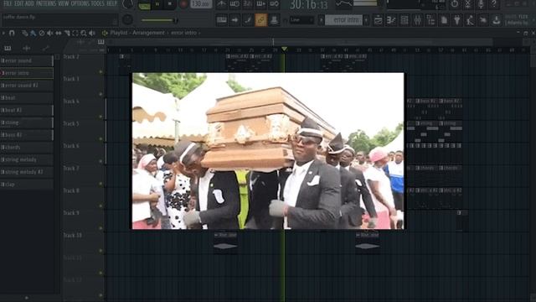Screen dimensions: 536x302
Task: Select the Playlist zoom magnifier tool
Action: point(84,33)
